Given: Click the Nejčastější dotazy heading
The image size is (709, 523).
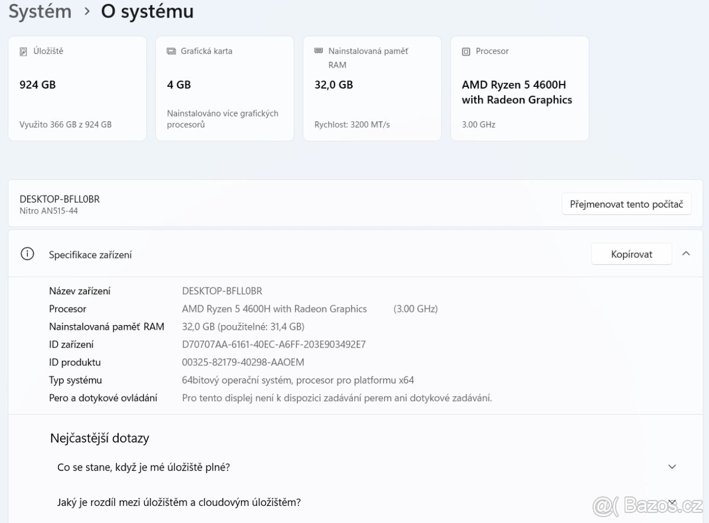Looking at the screenshot, I should click(99, 438).
